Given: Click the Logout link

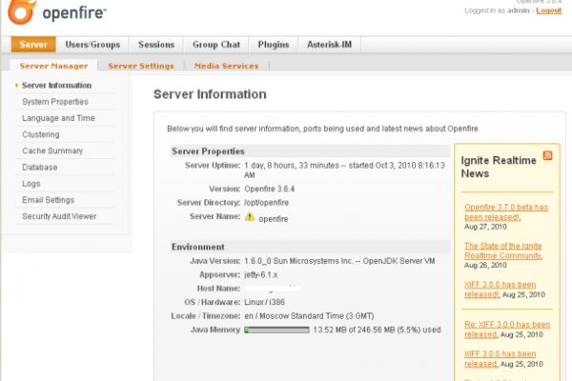Looking at the screenshot, I should [x=549, y=10].
